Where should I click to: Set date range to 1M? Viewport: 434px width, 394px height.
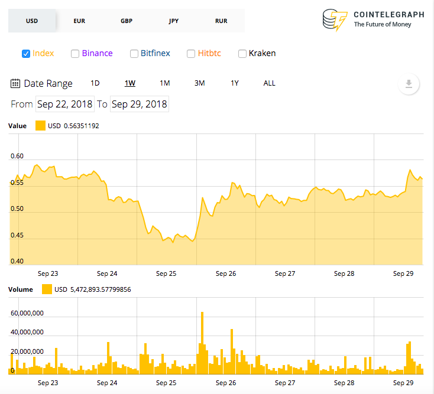click(x=165, y=83)
